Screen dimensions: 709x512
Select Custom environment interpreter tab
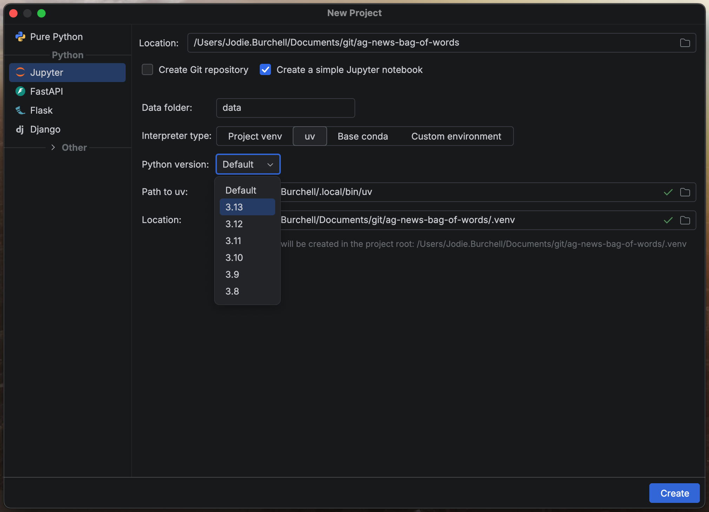(x=456, y=136)
